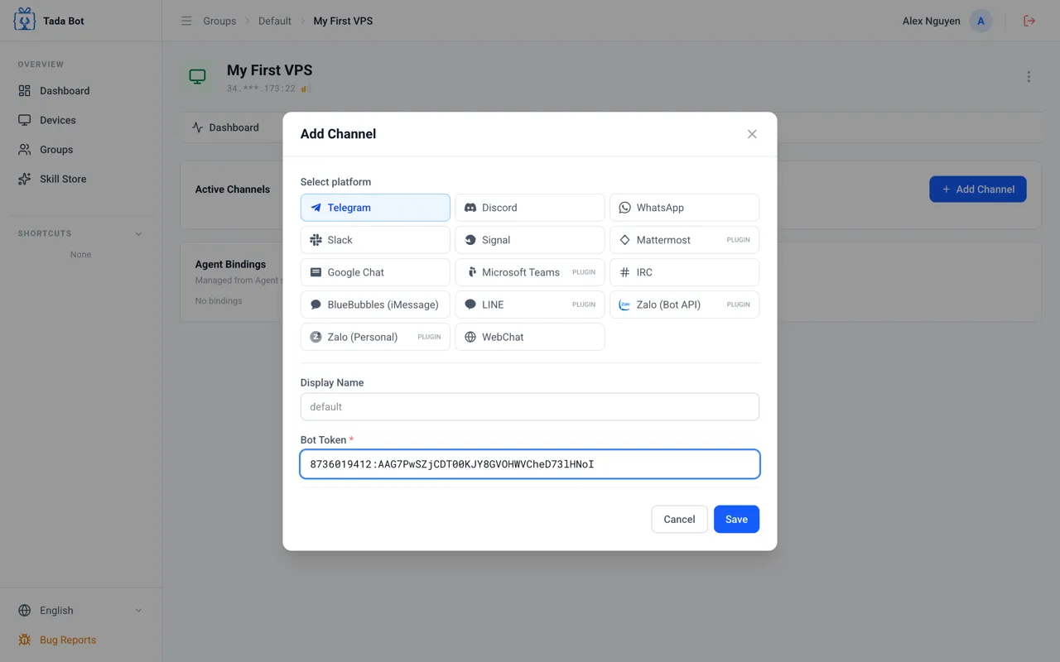Pick the Mattermost plugin platform
This screenshot has width=1060, height=662.
(684, 240)
